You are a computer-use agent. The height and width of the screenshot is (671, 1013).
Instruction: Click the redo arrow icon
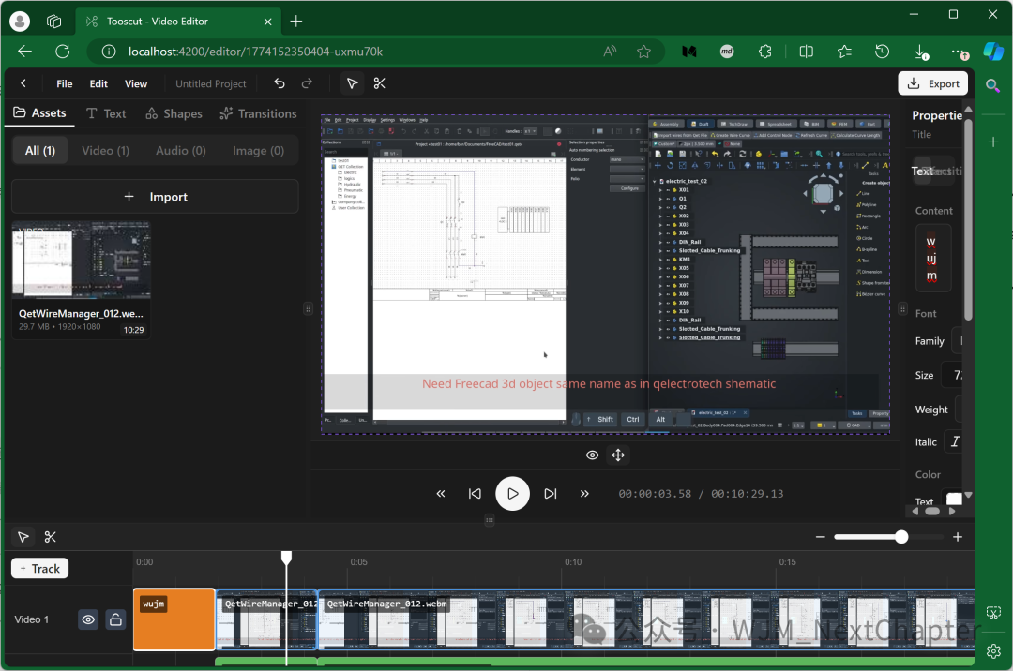307,83
